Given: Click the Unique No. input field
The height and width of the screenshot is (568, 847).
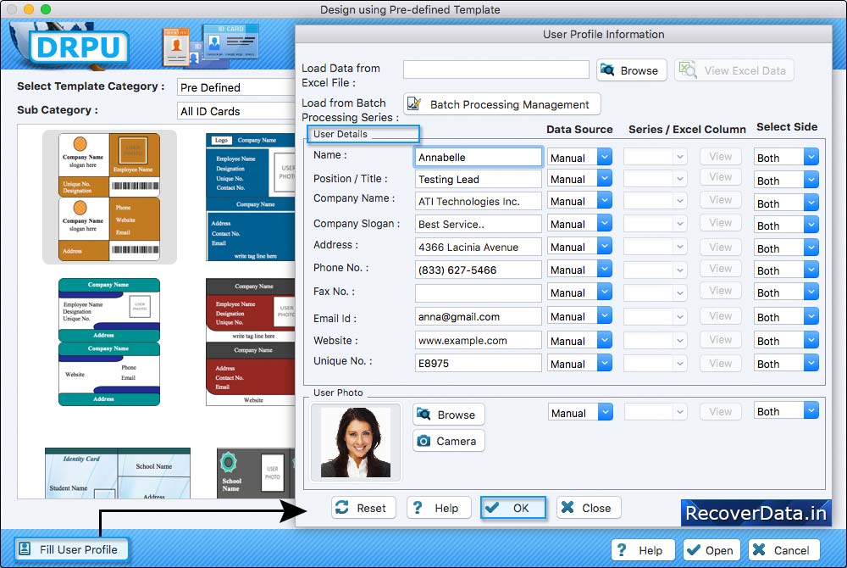Looking at the screenshot, I should [478, 363].
